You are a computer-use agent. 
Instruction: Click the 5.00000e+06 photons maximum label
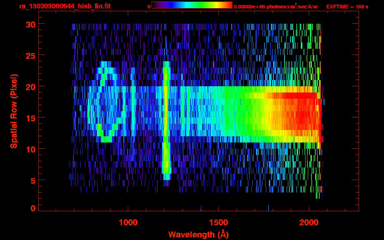point(276,6)
